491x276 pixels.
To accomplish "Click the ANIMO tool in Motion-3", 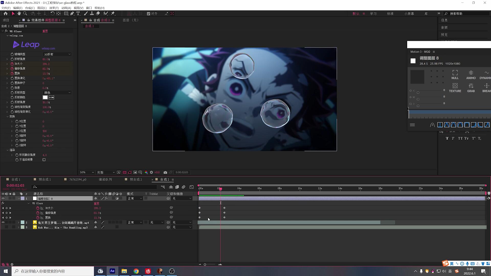I will pyautogui.click(x=471, y=75).
